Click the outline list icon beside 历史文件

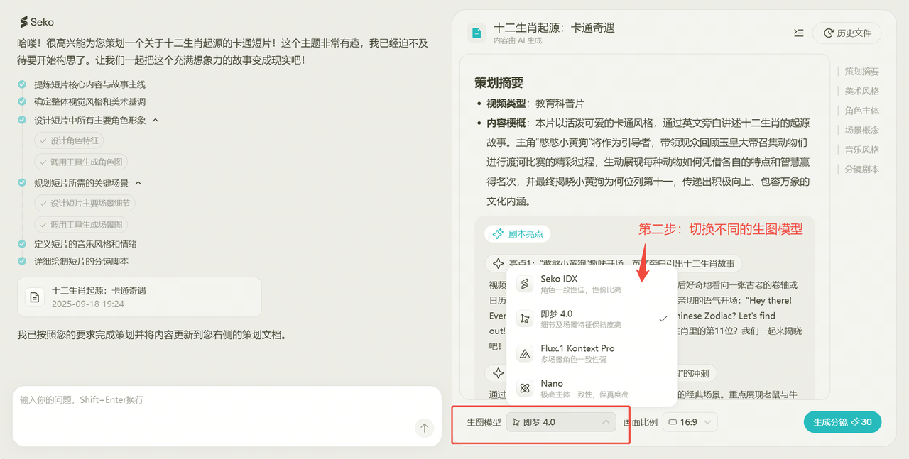799,33
